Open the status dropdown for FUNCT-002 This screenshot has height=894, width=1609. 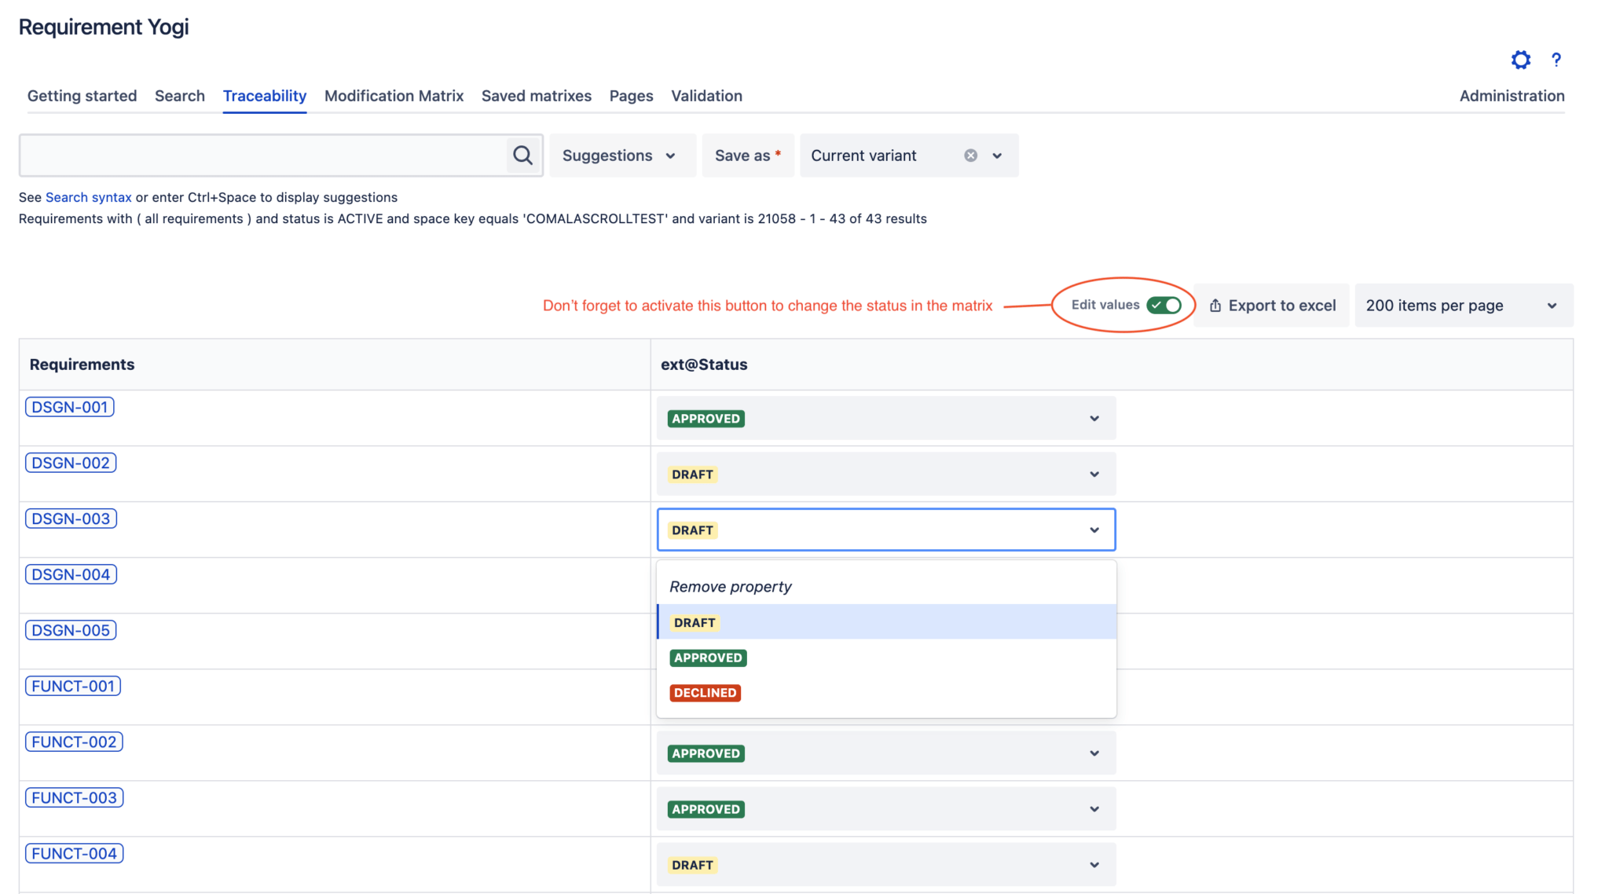pos(1094,753)
